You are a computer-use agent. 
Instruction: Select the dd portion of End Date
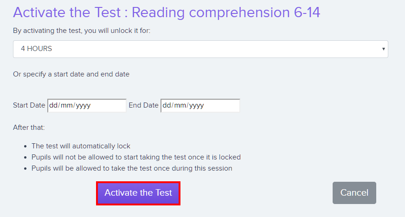click(x=167, y=105)
